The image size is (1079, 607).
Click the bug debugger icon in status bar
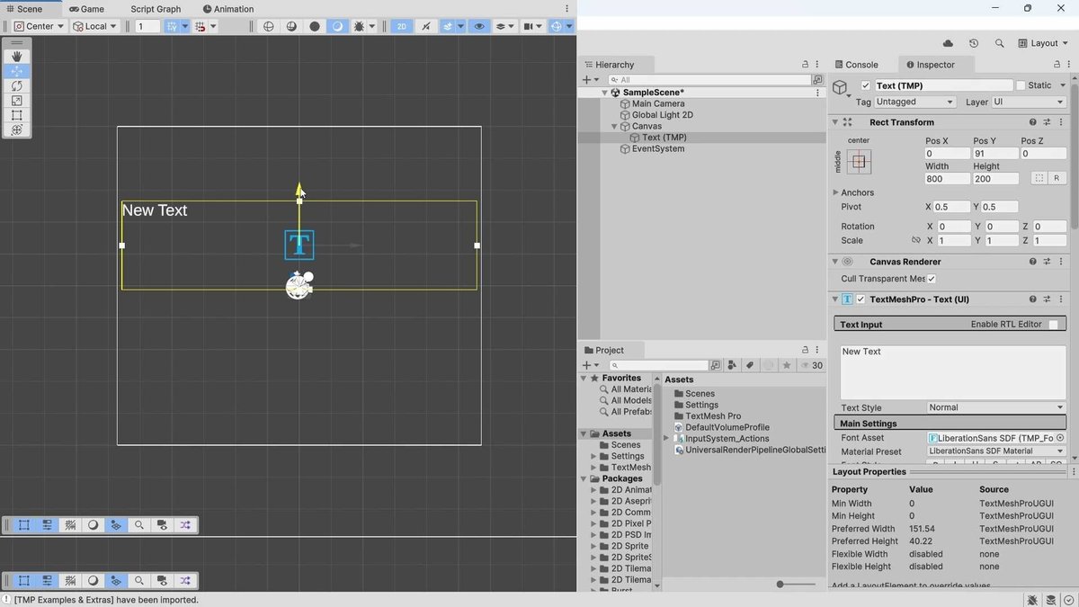point(1032,600)
